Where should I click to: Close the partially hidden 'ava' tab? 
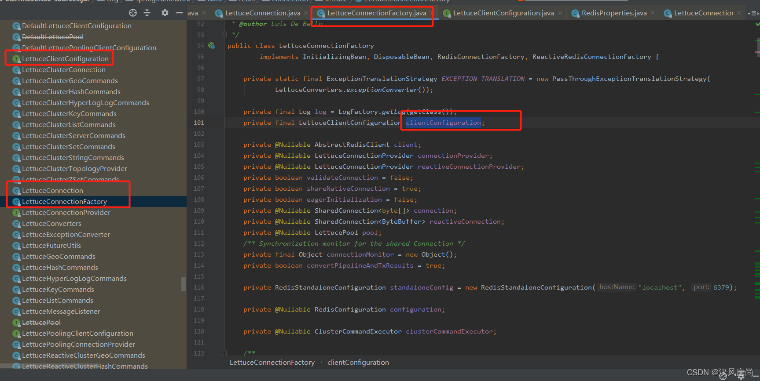pyautogui.click(x=204, y=13)
